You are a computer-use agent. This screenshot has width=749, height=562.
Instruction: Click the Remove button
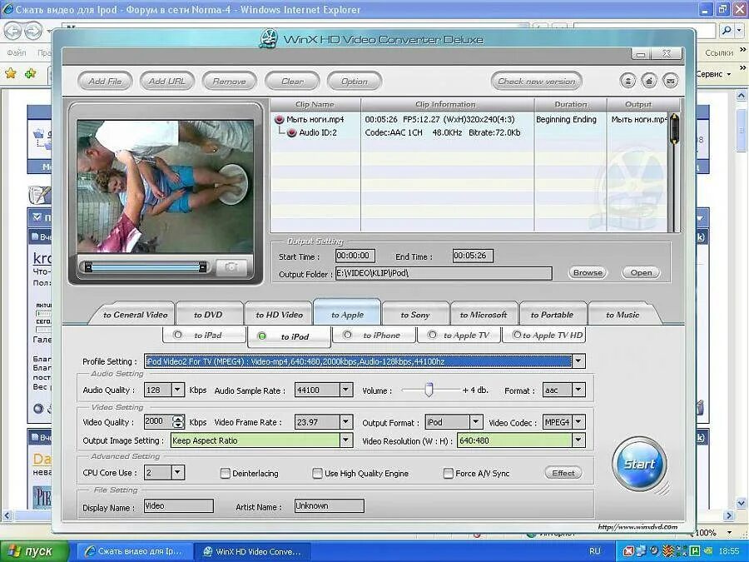[230, 82]
